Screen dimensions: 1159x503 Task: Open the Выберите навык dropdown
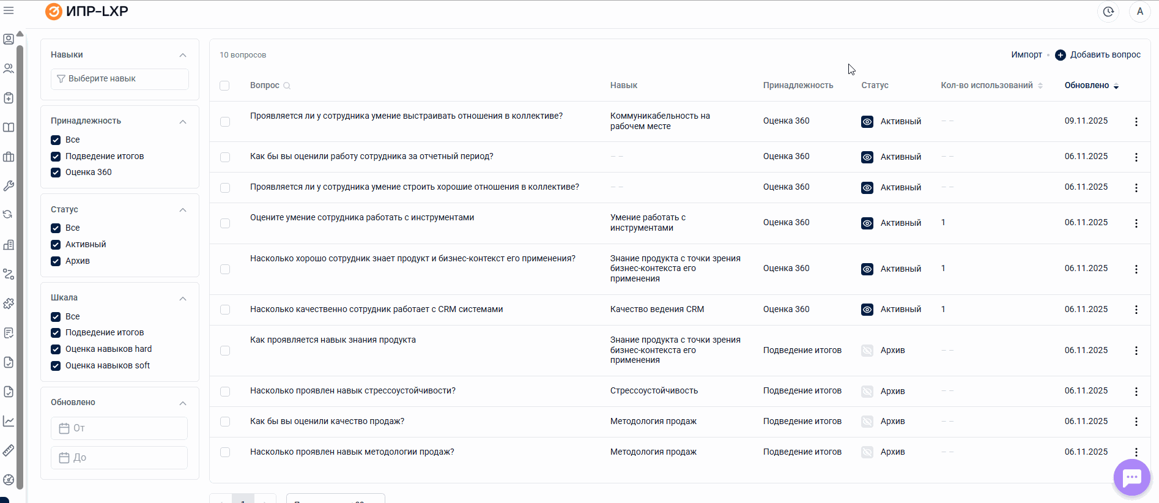tap(120, 79)
